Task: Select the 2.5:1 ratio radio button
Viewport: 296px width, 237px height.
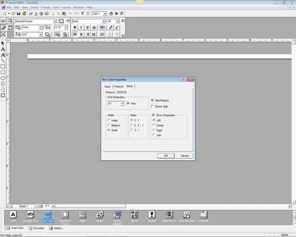Action: (132, 125)
